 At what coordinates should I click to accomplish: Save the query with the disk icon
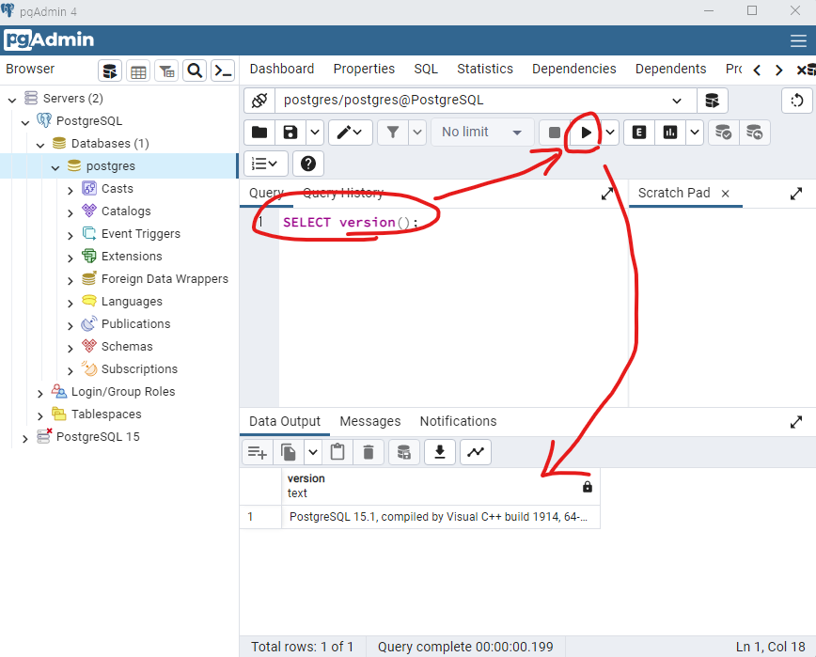click(290, 133)
